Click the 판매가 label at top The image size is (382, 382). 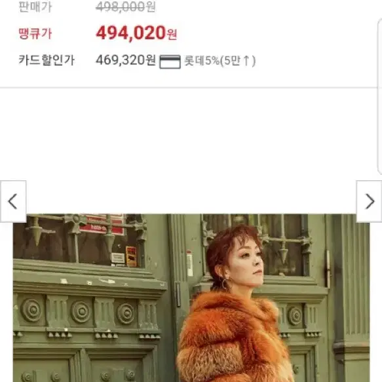click(x=35, y=7)
